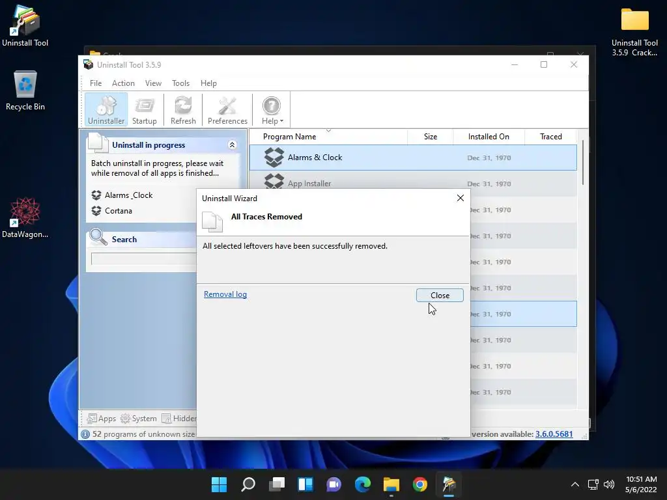Select the Alarms & Clock program row
The height and width of the screenshot is (500, 667).
point(413,158)
